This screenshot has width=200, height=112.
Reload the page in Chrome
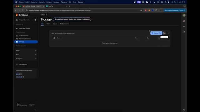click(23, 10)
